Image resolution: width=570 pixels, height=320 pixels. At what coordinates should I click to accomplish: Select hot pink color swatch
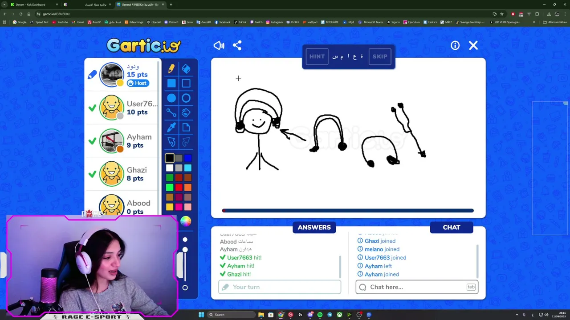tap(179, 207)
